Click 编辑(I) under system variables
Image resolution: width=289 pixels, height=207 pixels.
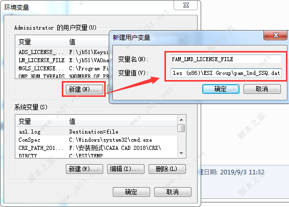tap(126, 169)
